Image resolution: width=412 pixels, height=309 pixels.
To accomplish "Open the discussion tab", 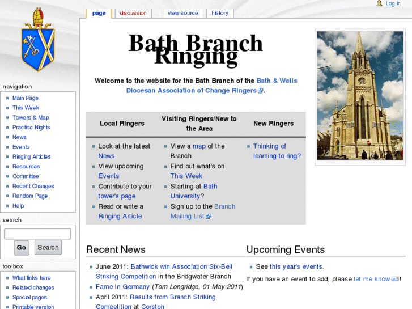I will click(x=133, y=13).
